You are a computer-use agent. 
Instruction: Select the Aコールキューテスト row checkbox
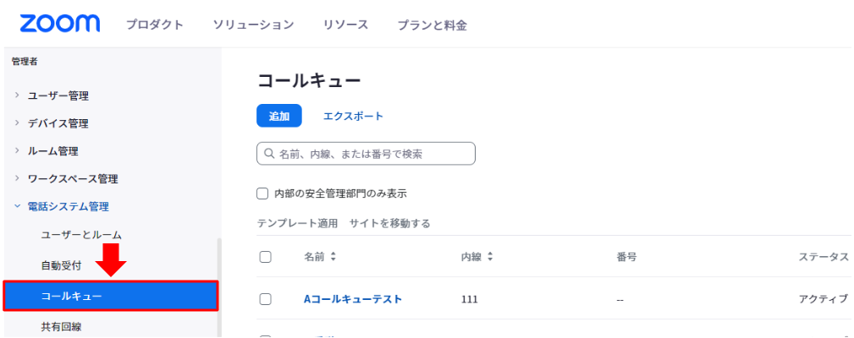265,299
